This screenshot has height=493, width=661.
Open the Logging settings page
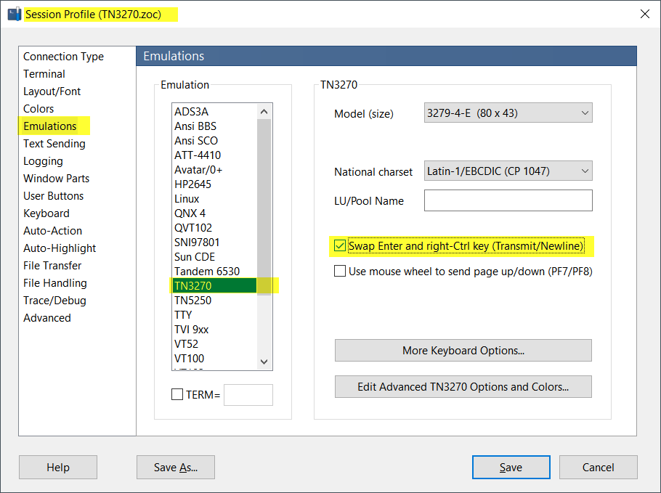point(43,161)
